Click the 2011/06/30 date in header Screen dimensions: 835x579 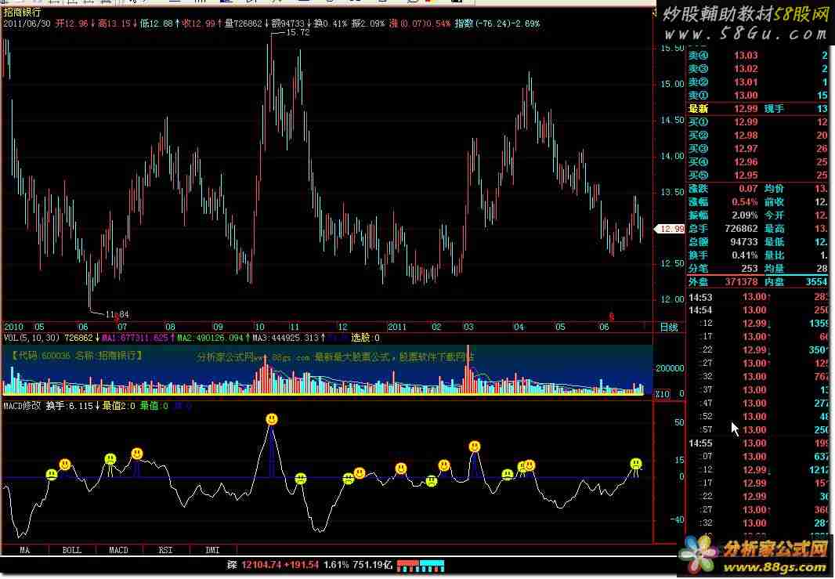27,24
